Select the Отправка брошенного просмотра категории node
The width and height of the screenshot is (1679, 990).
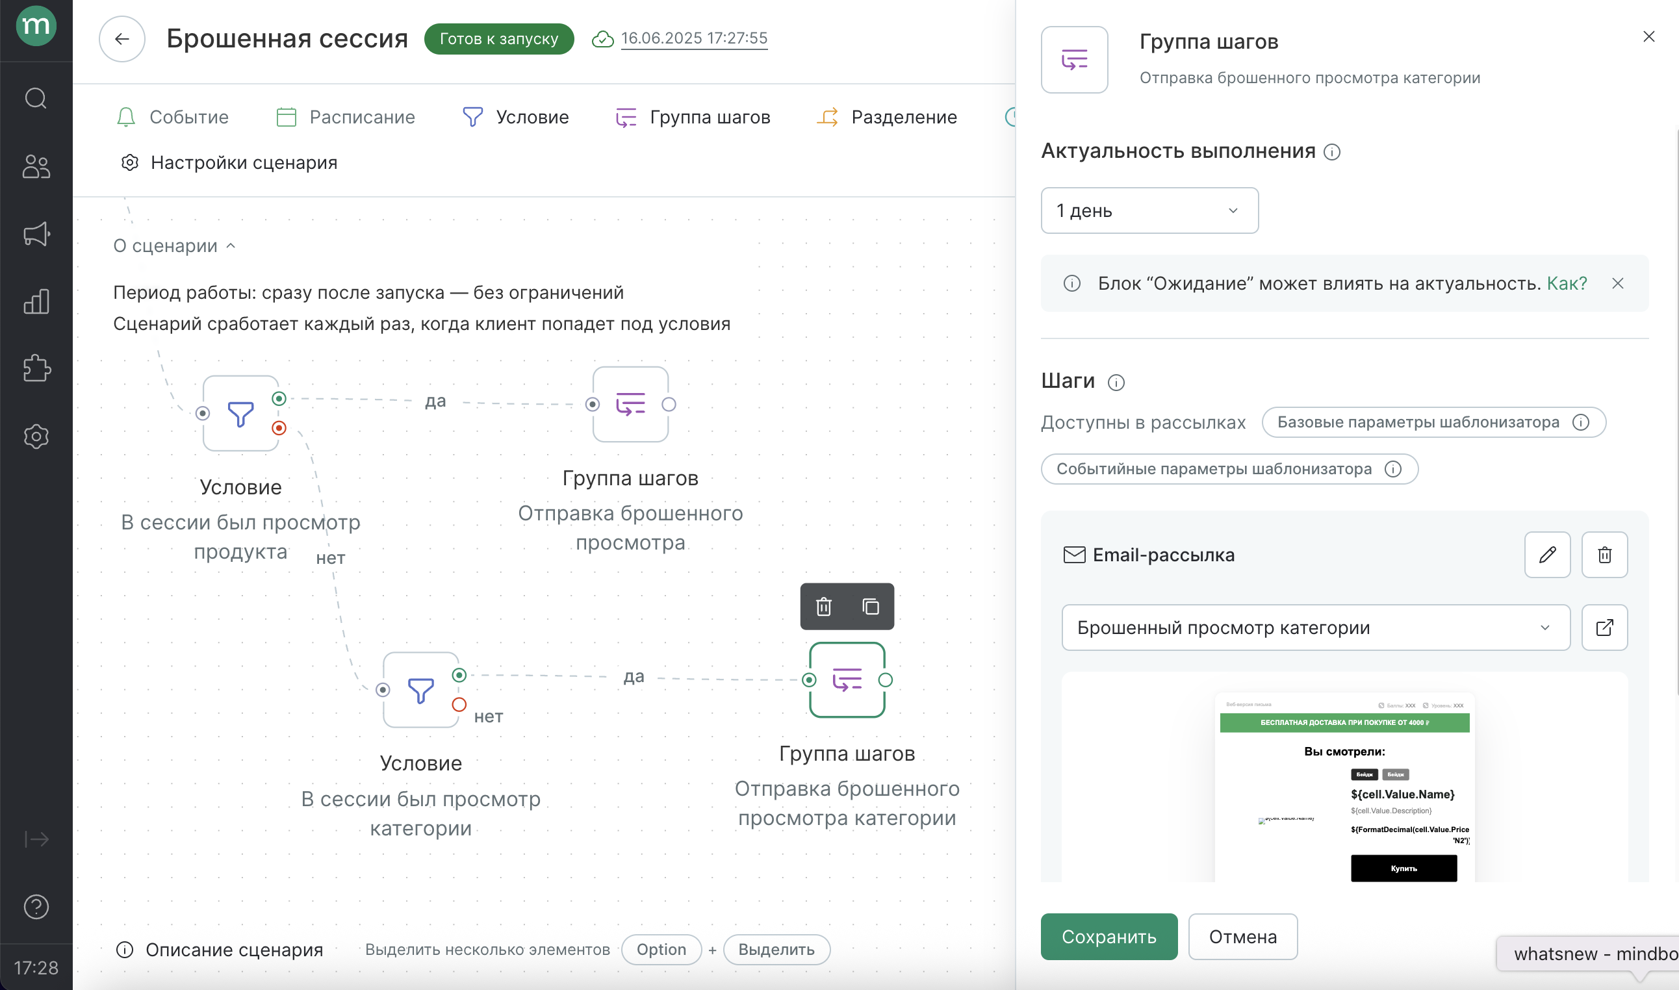click(x=847, y=679)
